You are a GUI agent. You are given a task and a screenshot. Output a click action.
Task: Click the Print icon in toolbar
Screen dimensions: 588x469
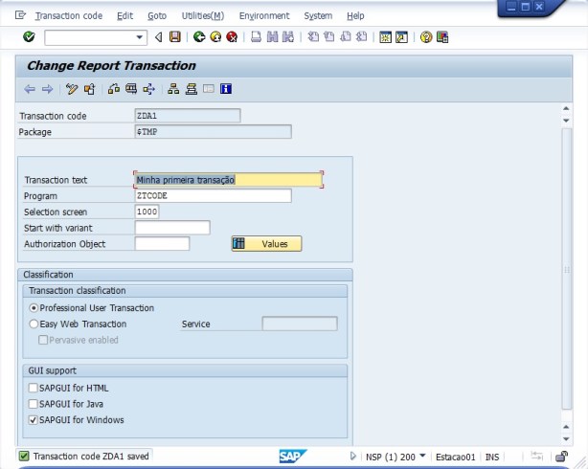tap(256, 36)
